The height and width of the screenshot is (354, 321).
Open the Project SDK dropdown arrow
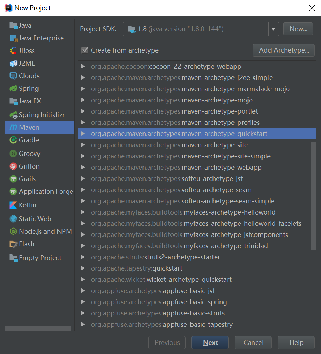click(273, 29)
